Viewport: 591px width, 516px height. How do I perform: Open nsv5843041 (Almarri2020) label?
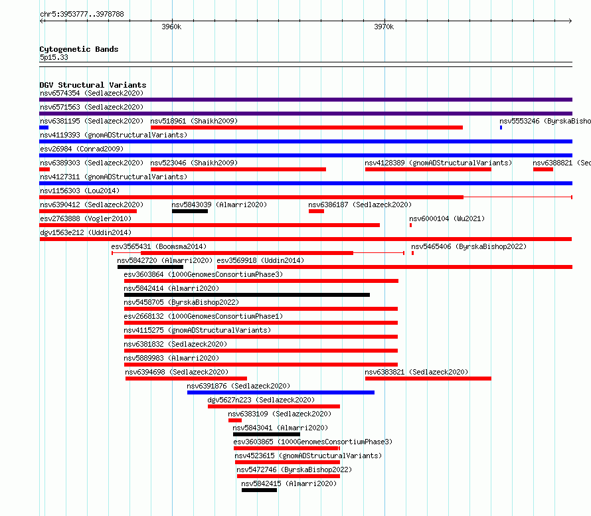point(280,428)
